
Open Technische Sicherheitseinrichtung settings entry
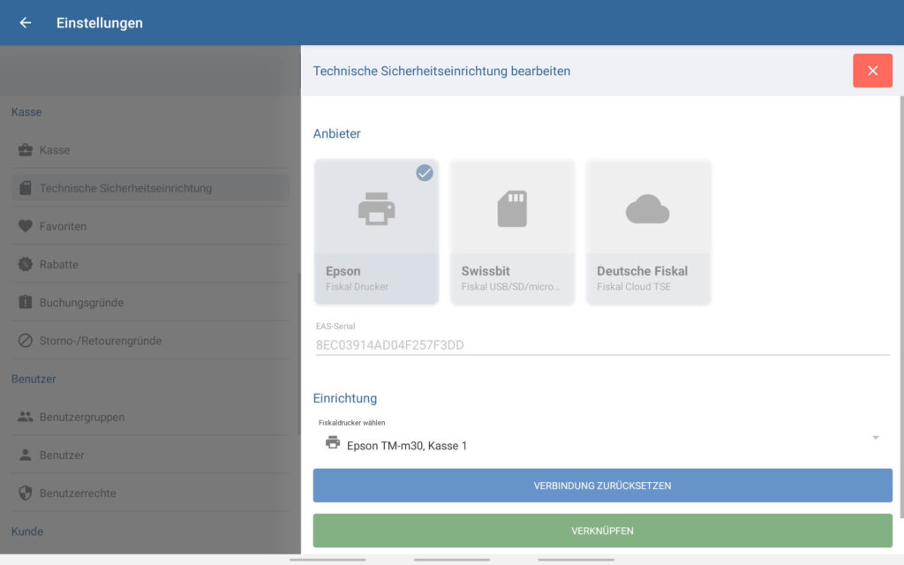pyautogui.click(x=125, y=188)
